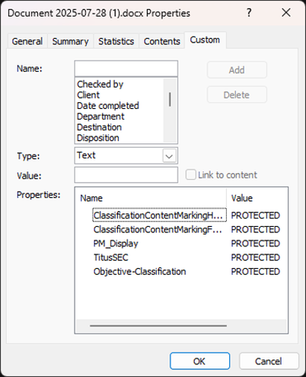The image size is (306, 377).
Task: Close the Properties dialog with X
Action: [x=286, y=12]
